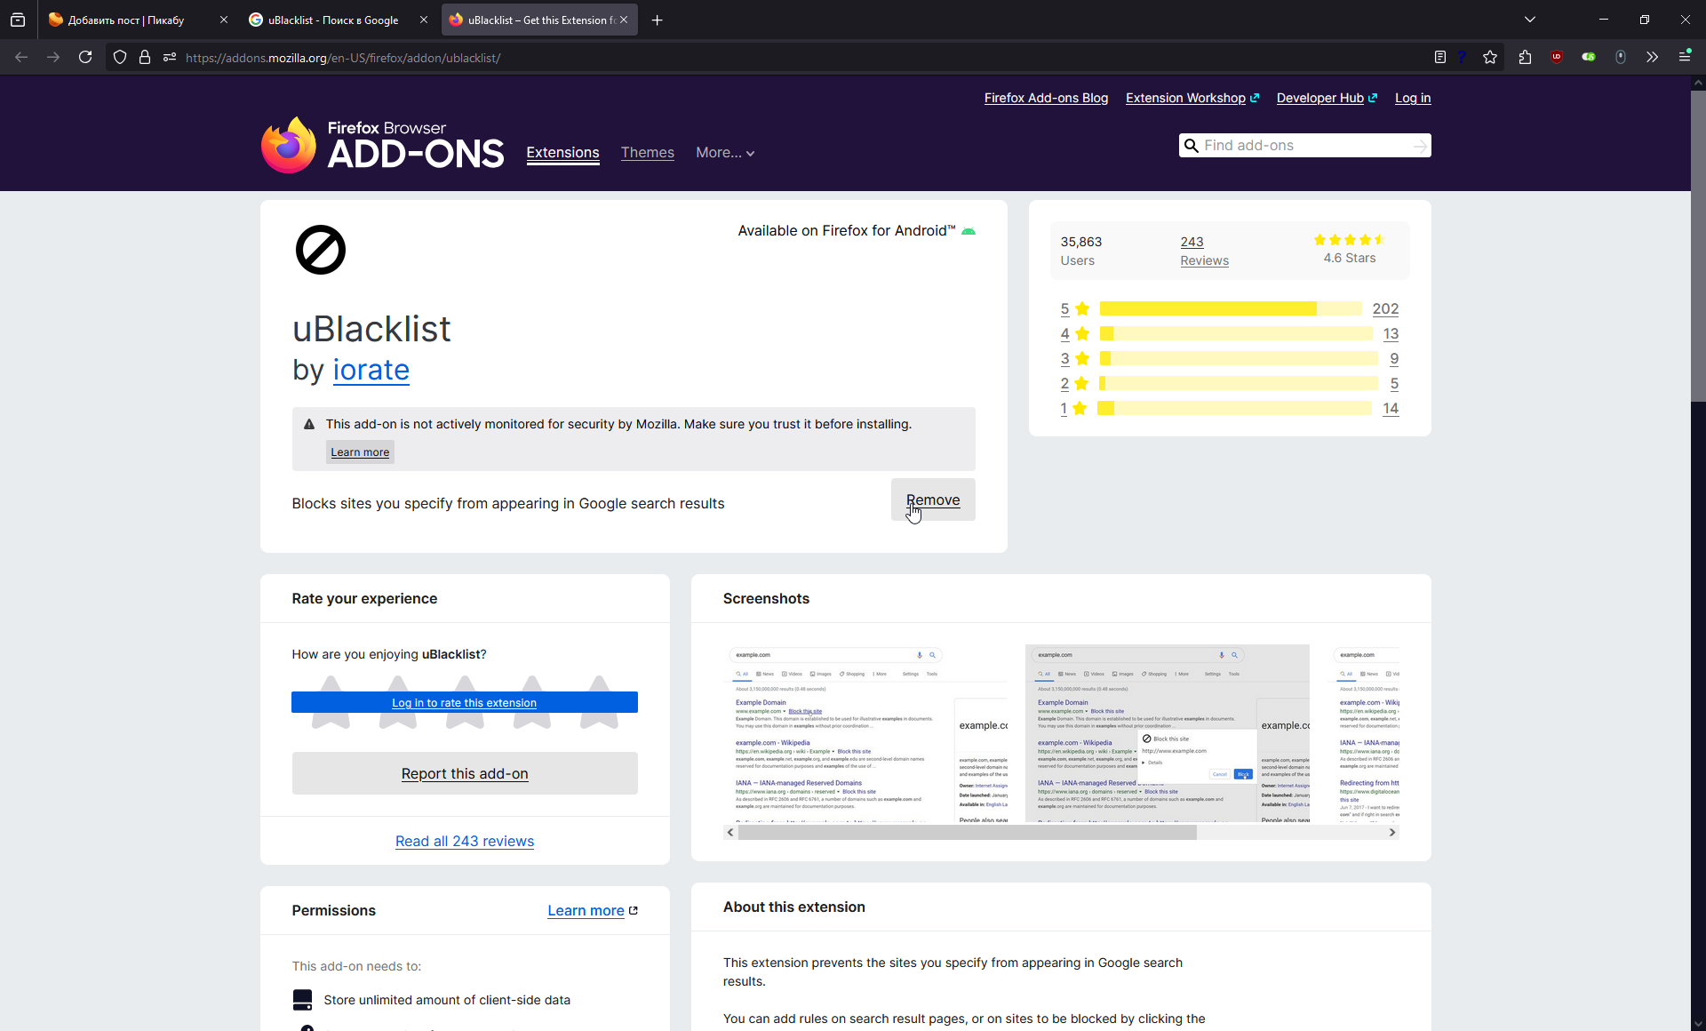
Task: Open the Firefox Add-ons Blog link
Action: click(1046, 98)
